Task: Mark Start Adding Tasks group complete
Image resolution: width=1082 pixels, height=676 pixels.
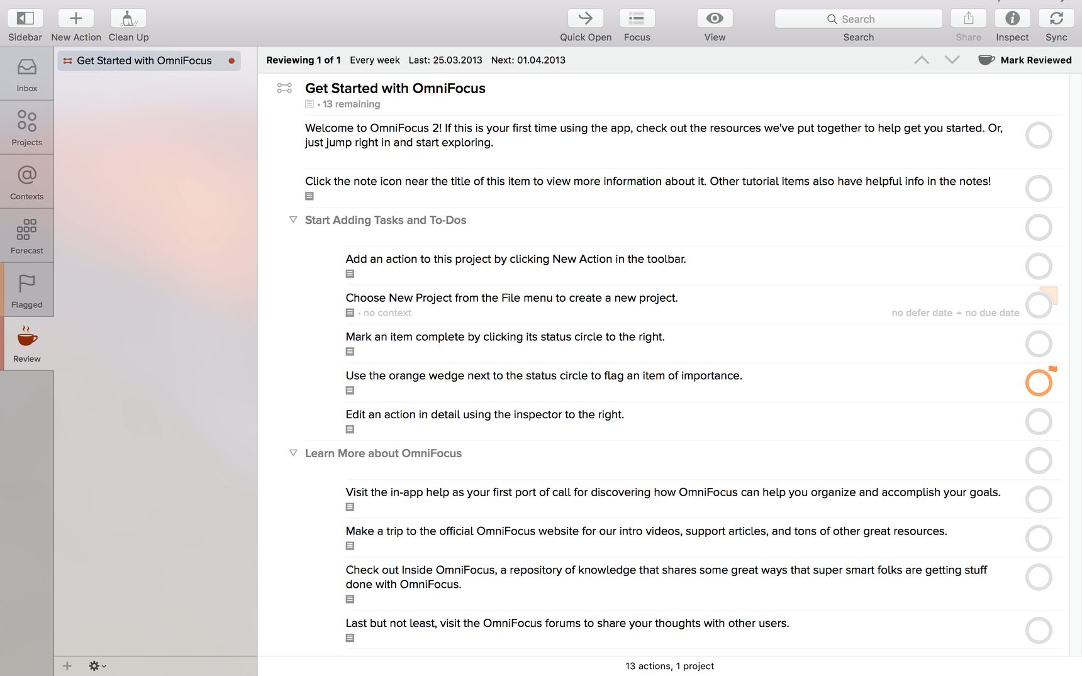Action: pyautogui.click(x=1039, y=227)
